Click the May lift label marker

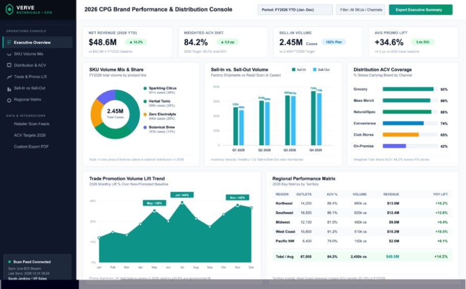point(154,203)
